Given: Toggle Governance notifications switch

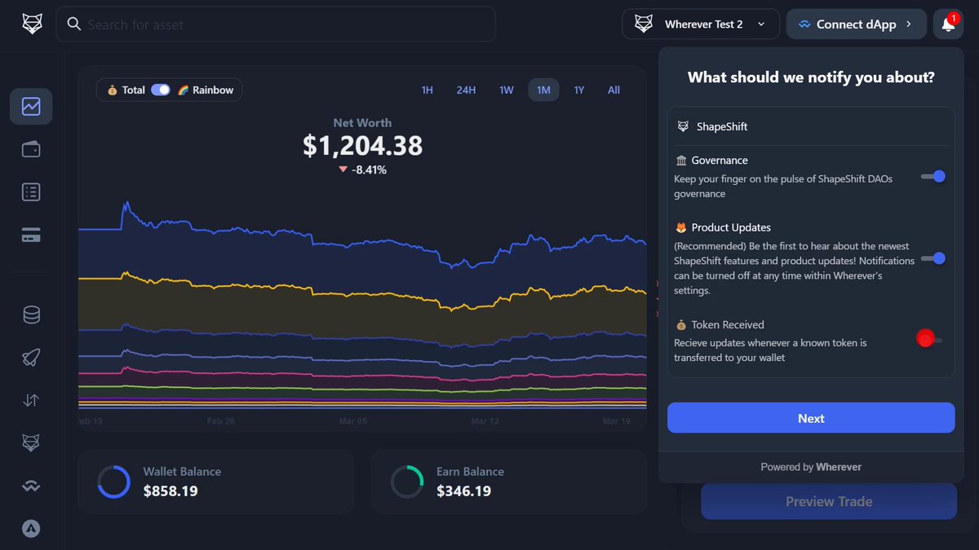Looking at the screenshot, I should [x=933, y=176].
